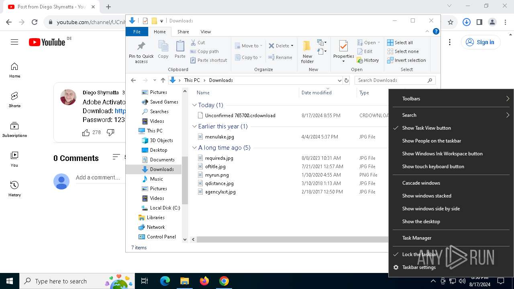Select Unconfirmed 765700.crdownload file
The width and height of the screenshot is (514, 289).
point(240,116)
